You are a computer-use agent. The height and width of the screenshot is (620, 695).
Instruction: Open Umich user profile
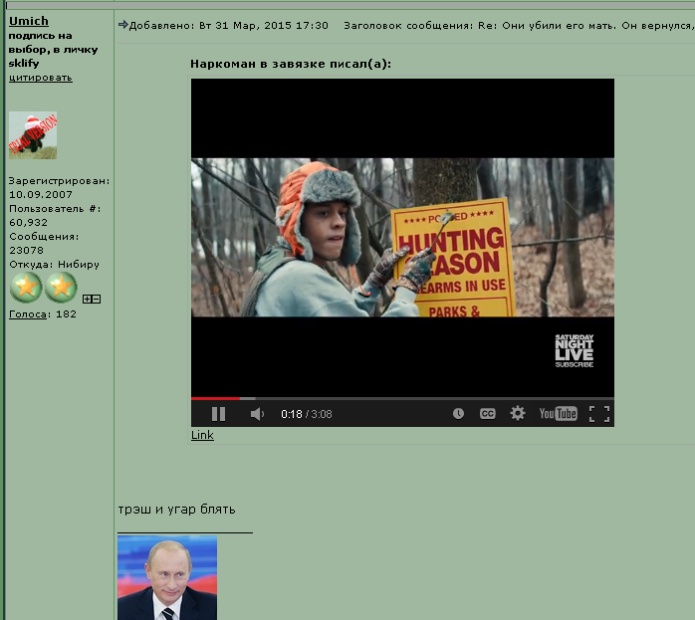(29, 21)
